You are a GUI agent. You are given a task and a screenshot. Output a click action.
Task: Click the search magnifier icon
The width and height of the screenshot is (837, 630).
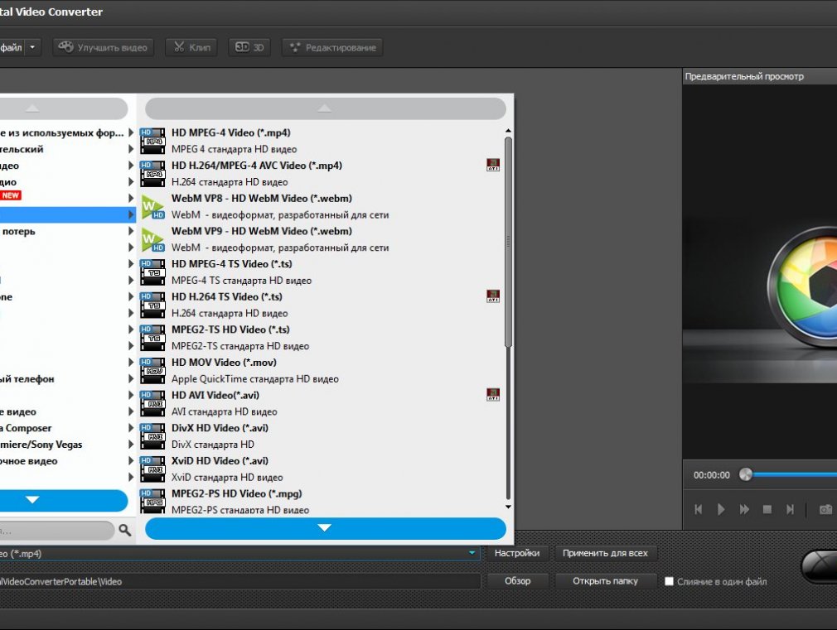click(x=125, y=530)
